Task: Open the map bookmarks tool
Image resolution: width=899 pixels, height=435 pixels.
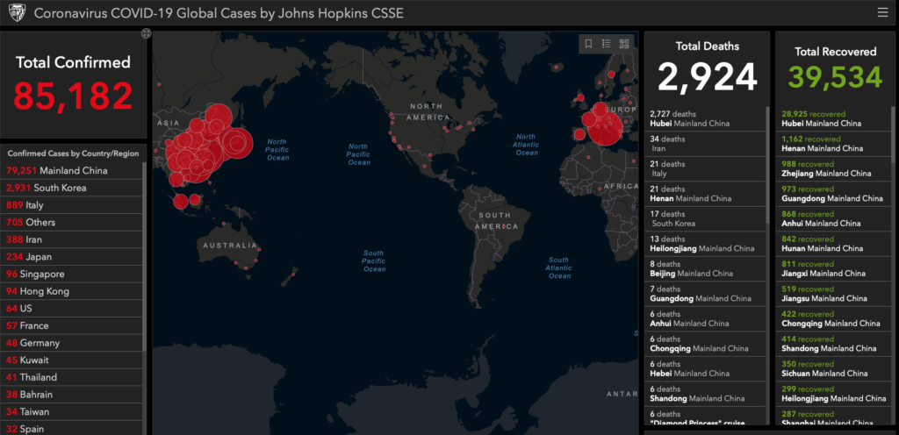Action: (589, 44)
